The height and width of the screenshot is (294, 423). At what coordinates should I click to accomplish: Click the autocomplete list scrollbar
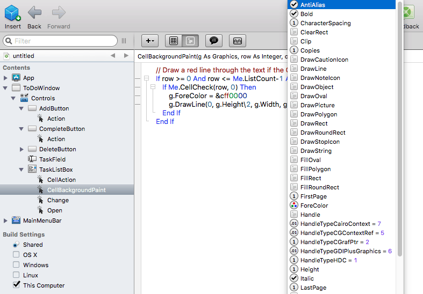click(400, 129)
